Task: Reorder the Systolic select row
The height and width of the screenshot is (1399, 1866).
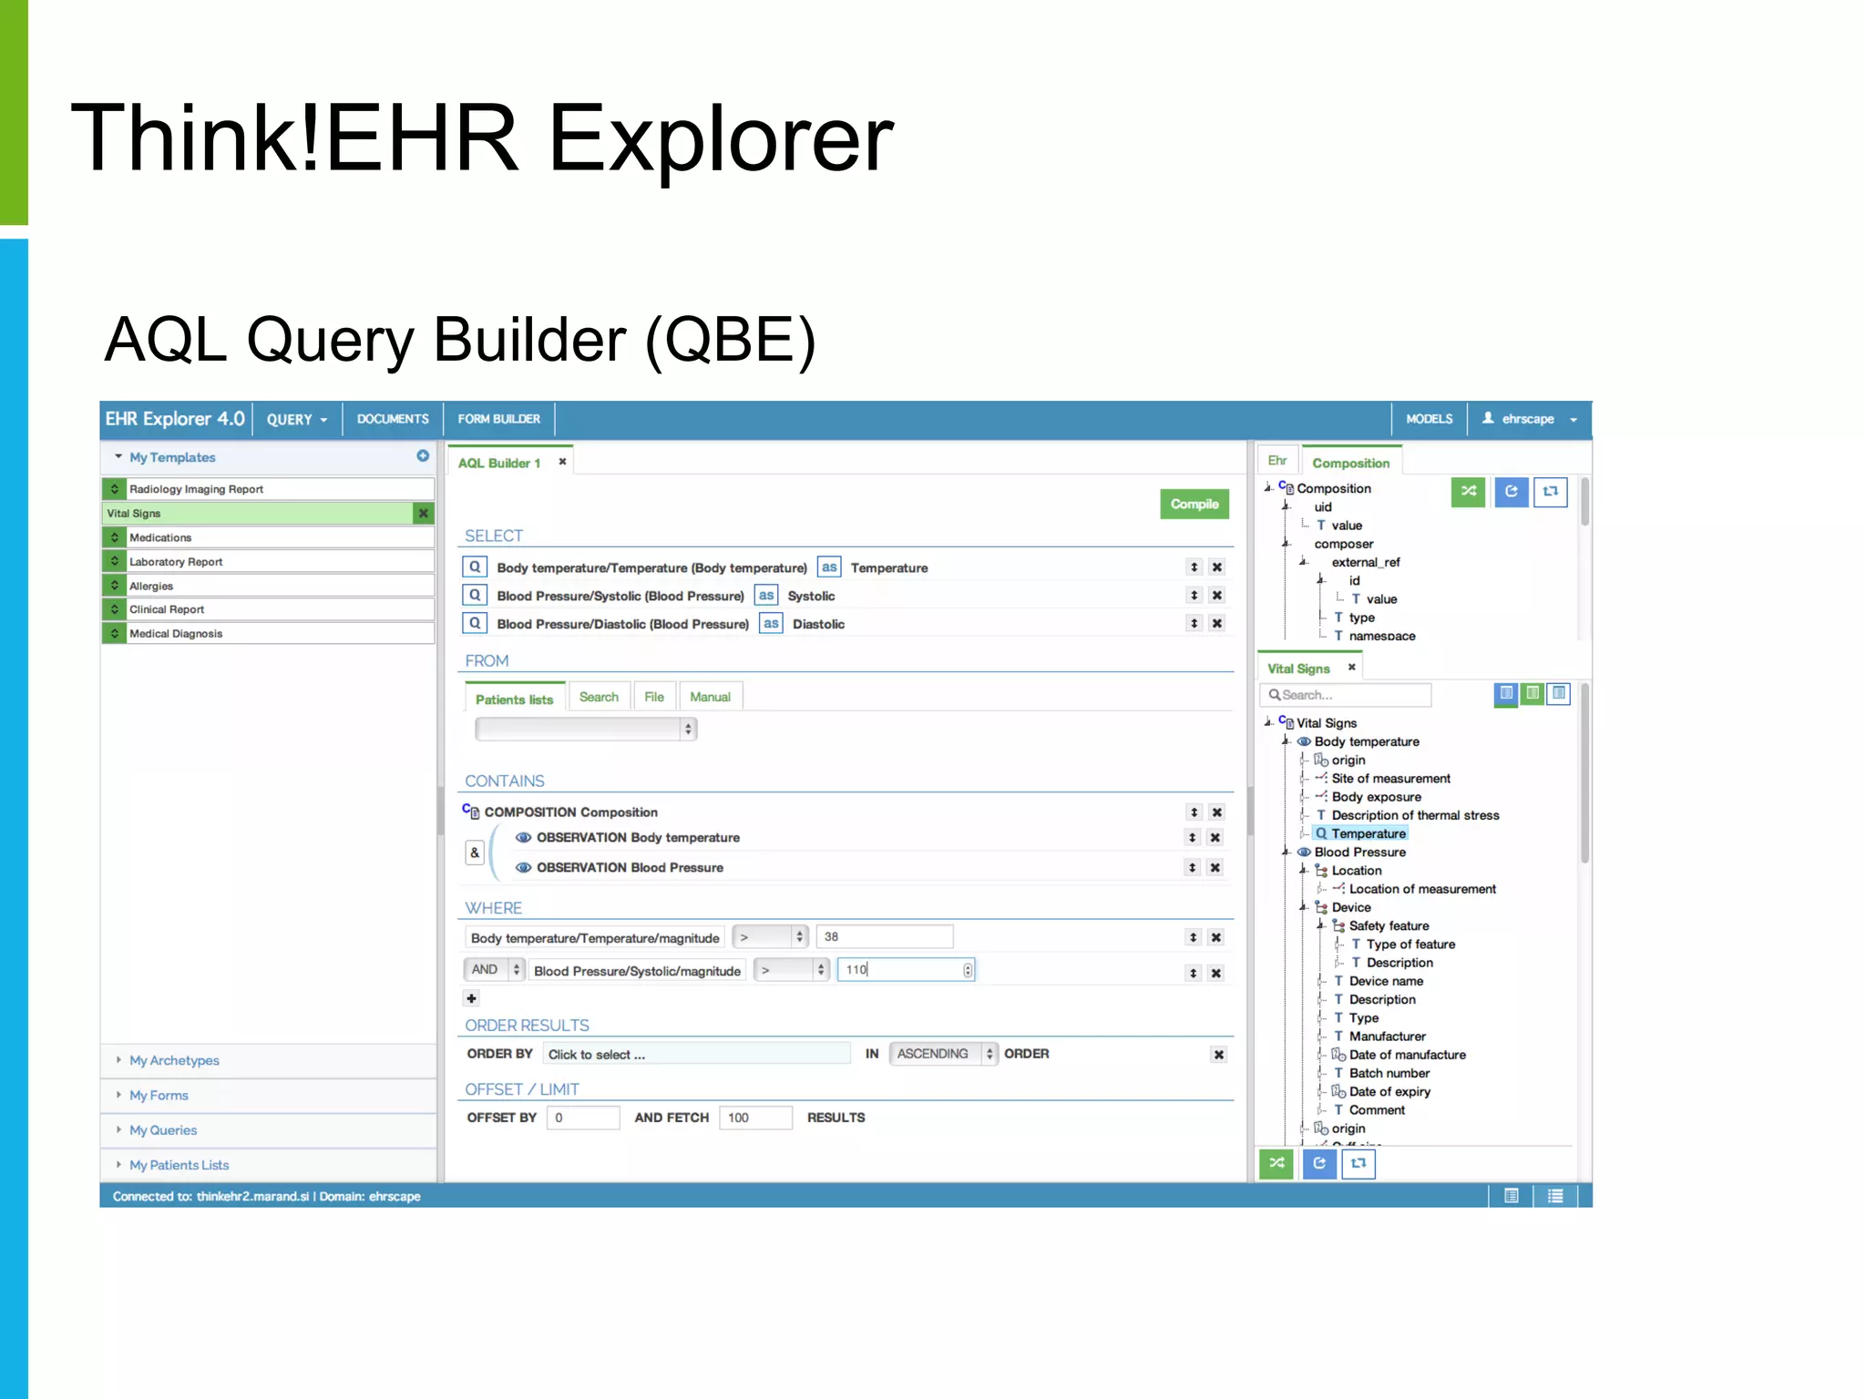Action: [1194, 596]
